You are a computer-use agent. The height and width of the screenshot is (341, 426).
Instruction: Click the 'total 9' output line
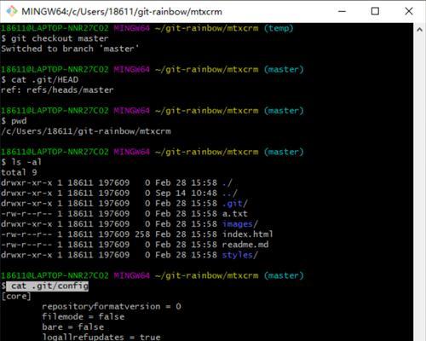click(19, 172)
